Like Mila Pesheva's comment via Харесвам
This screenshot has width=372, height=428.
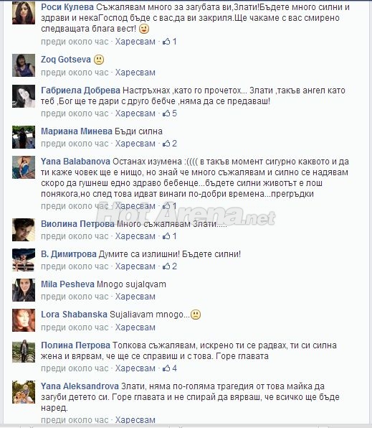click(135, 297)
